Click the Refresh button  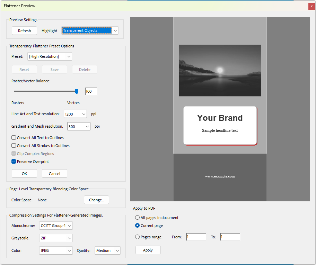click(x=24, y=30)
